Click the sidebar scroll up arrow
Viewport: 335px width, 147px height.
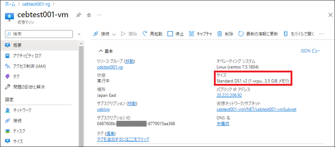coord(81,44)
